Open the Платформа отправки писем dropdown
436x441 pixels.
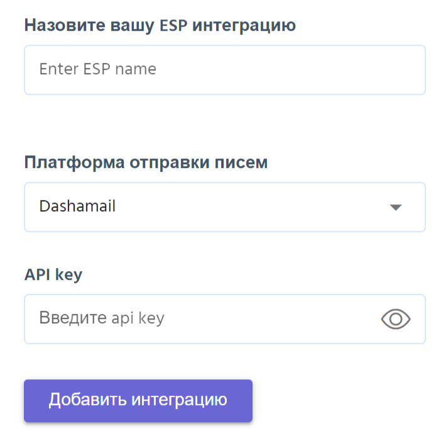tap(224, 207)
